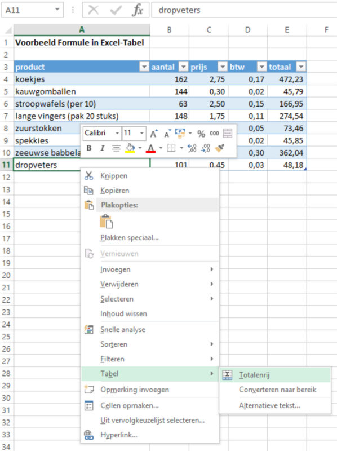Open the filter dropdown on product header

click(x=144, y=67)
